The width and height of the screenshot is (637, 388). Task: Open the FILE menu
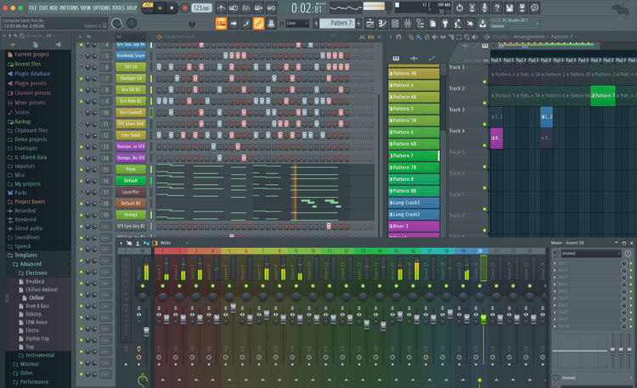tap(33, 8)
